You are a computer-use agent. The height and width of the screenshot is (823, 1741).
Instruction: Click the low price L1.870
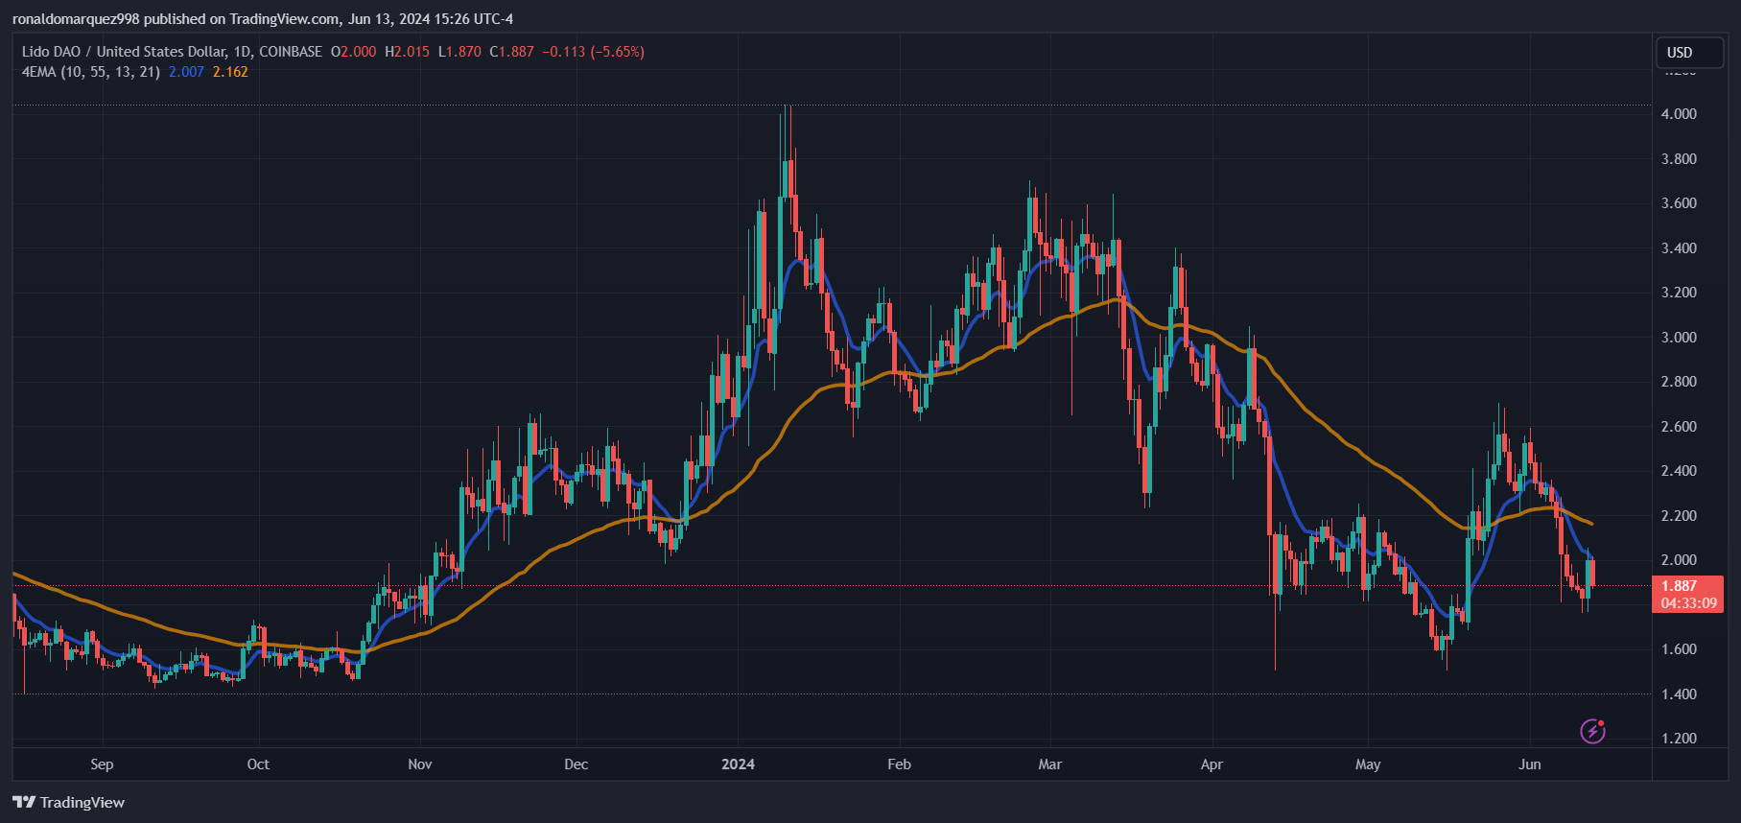[x=460, y=52]
